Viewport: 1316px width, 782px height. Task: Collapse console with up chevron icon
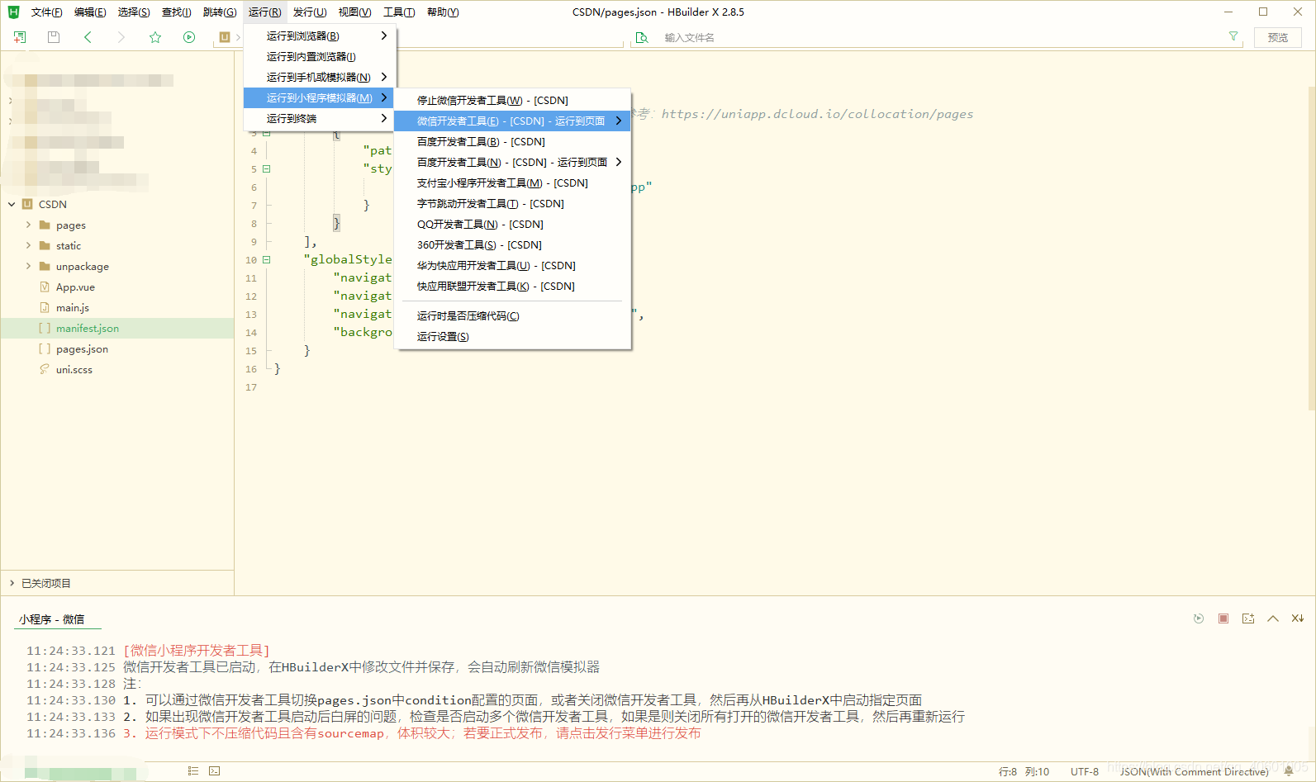pyautogui.click(x=1273, y=618)
